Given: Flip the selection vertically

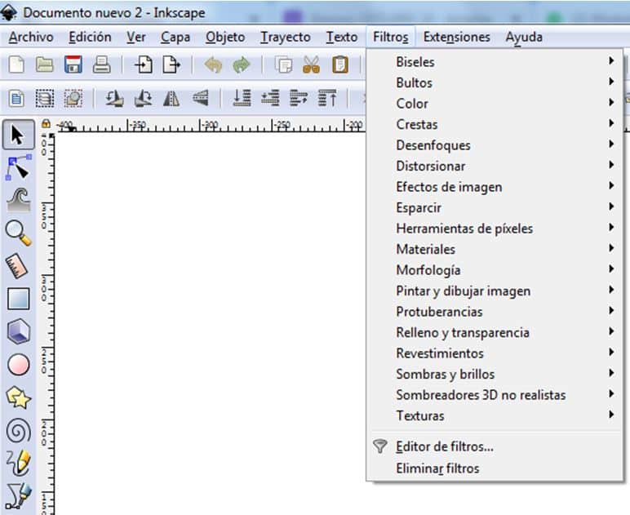Looking at the screenshot, I should [200, 99].
